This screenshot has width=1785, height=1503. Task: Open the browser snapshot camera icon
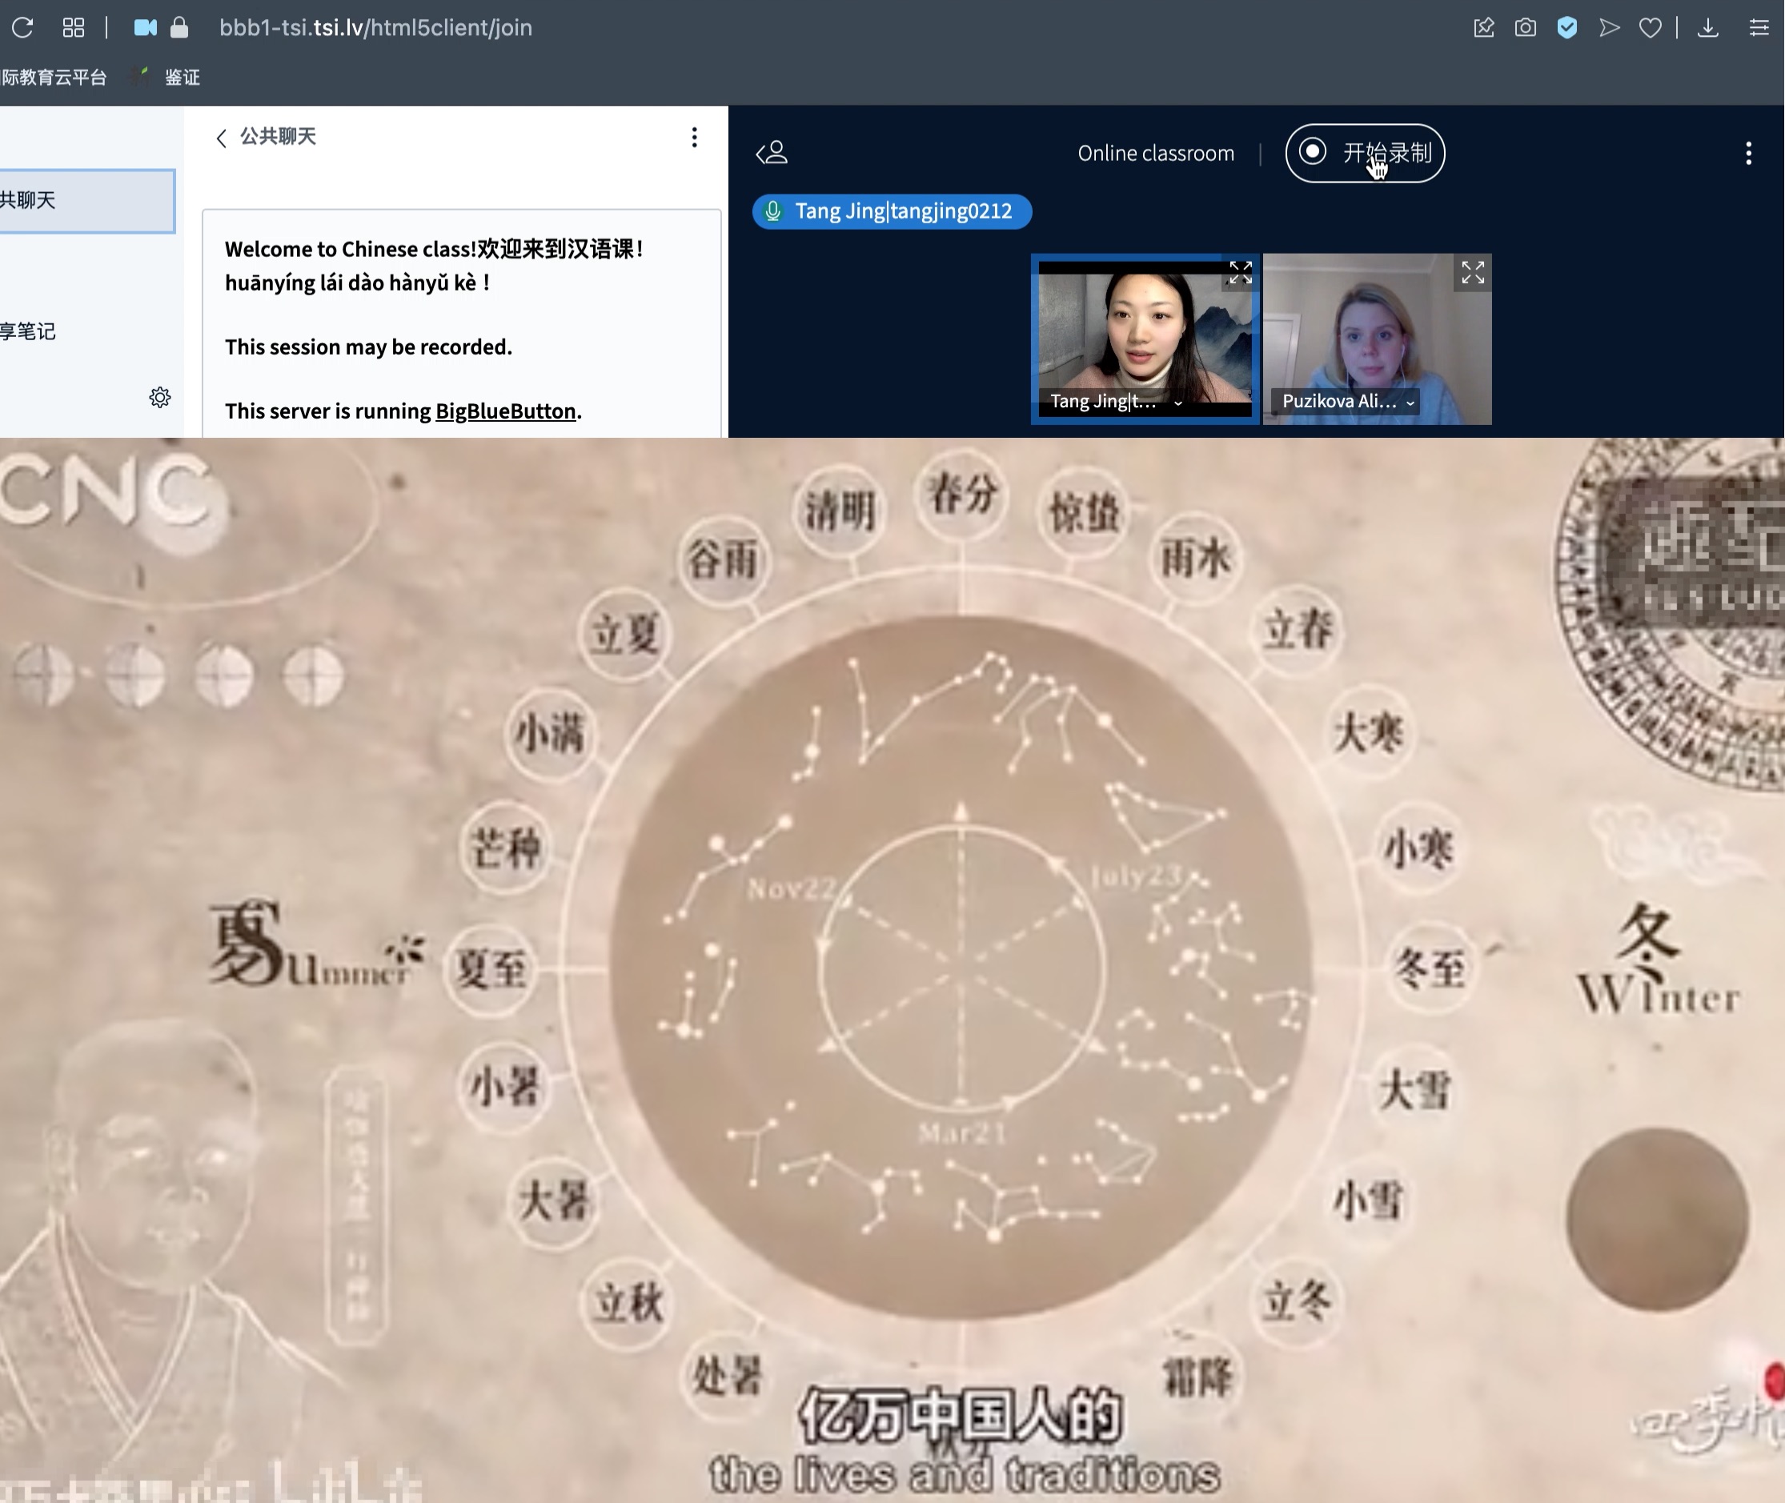tap(1525, 27)
